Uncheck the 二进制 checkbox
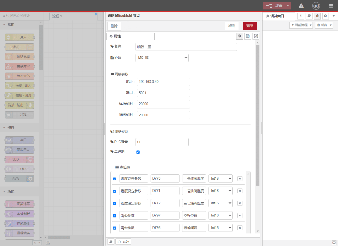This screenshot has height=246, width=338. point(138,152)
